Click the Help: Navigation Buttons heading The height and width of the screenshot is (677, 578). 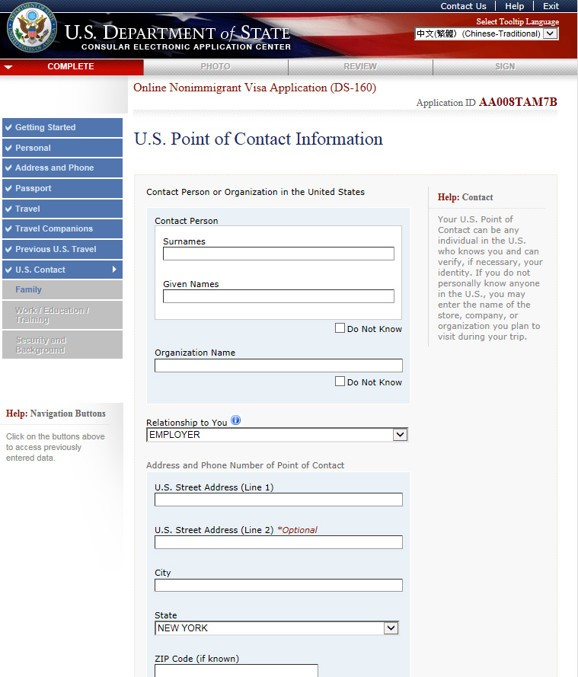tap(56, 414)
